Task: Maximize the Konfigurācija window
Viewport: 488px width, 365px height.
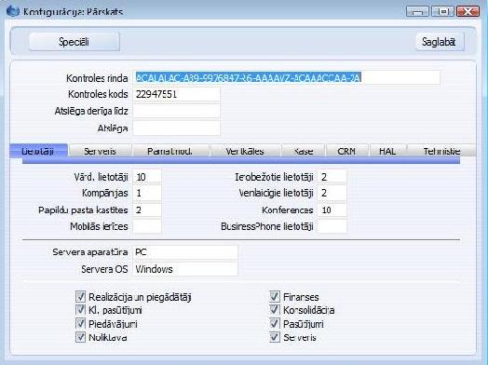Action: (442, 11)
